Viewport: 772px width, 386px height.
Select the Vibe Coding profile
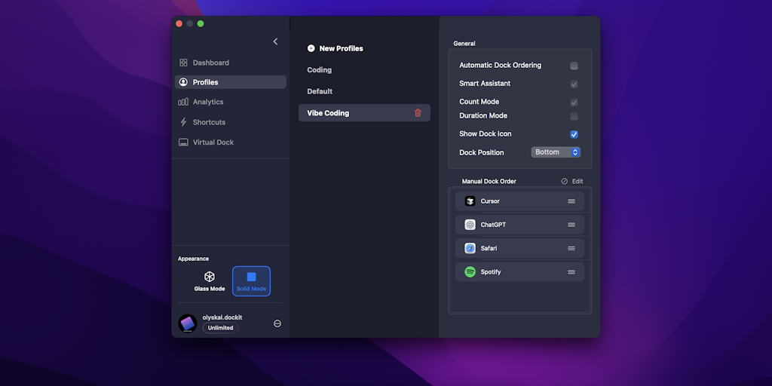(364, 113)
